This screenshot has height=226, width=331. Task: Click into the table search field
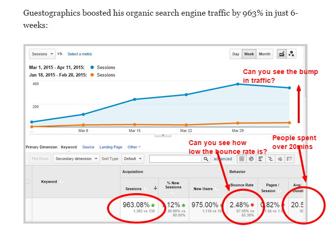click(175, 159)
